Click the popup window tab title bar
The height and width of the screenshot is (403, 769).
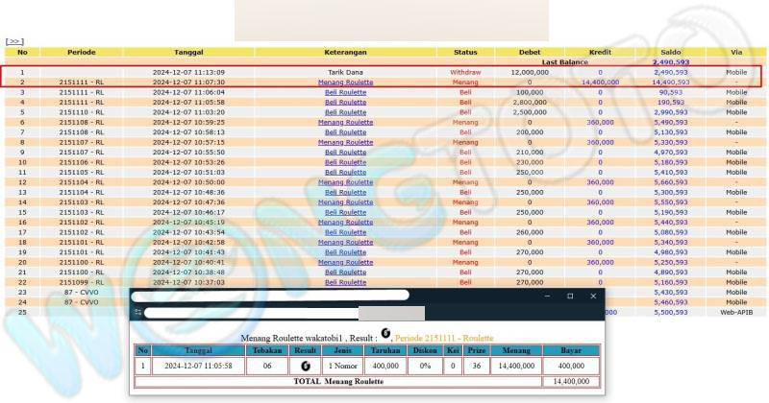pos(269,296)
